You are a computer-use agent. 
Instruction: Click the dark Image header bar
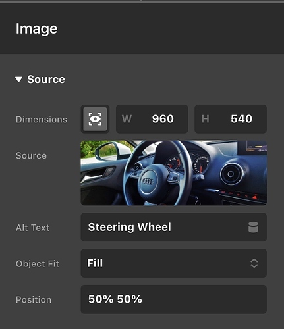pyautogui.click(x=142, y=28)
